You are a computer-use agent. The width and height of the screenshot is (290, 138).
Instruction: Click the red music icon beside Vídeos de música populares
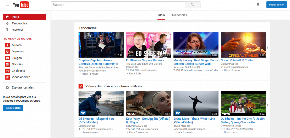pyautogui.click(x=81, y=86)
